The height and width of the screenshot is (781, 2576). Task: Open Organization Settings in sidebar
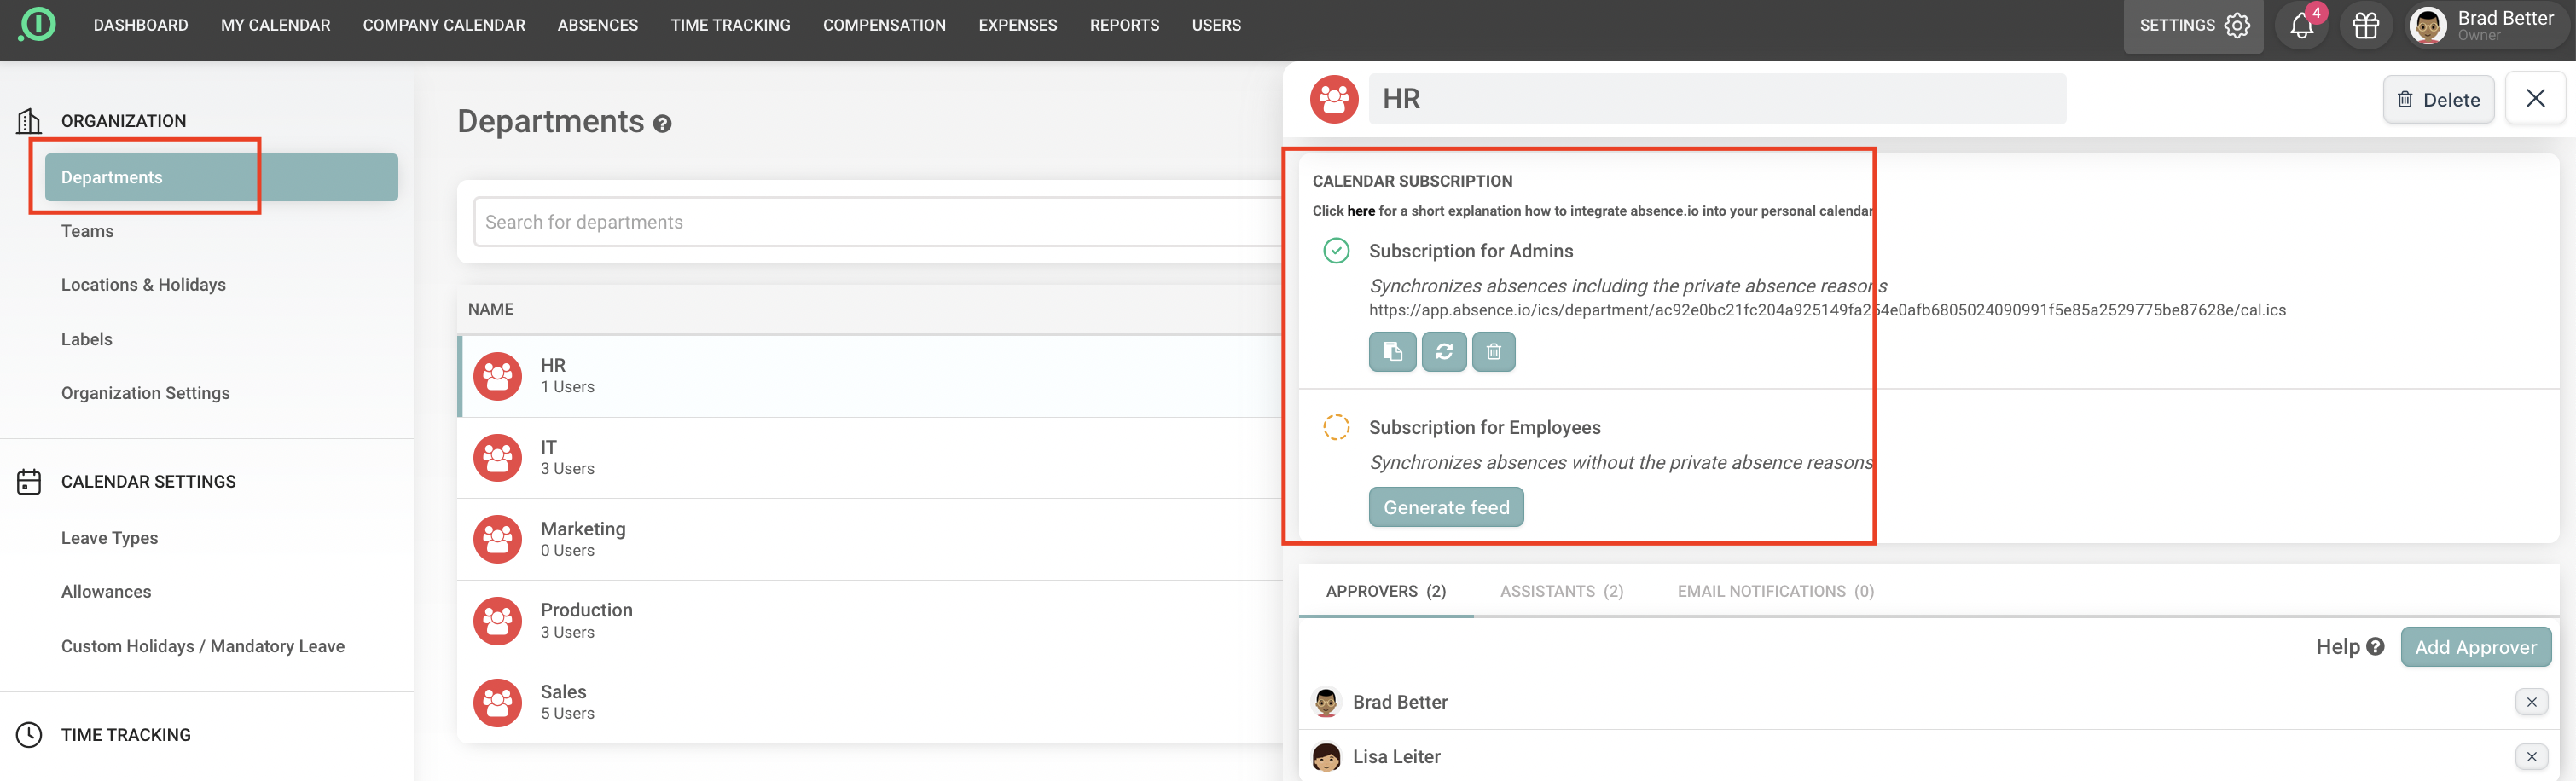[145, 393]
